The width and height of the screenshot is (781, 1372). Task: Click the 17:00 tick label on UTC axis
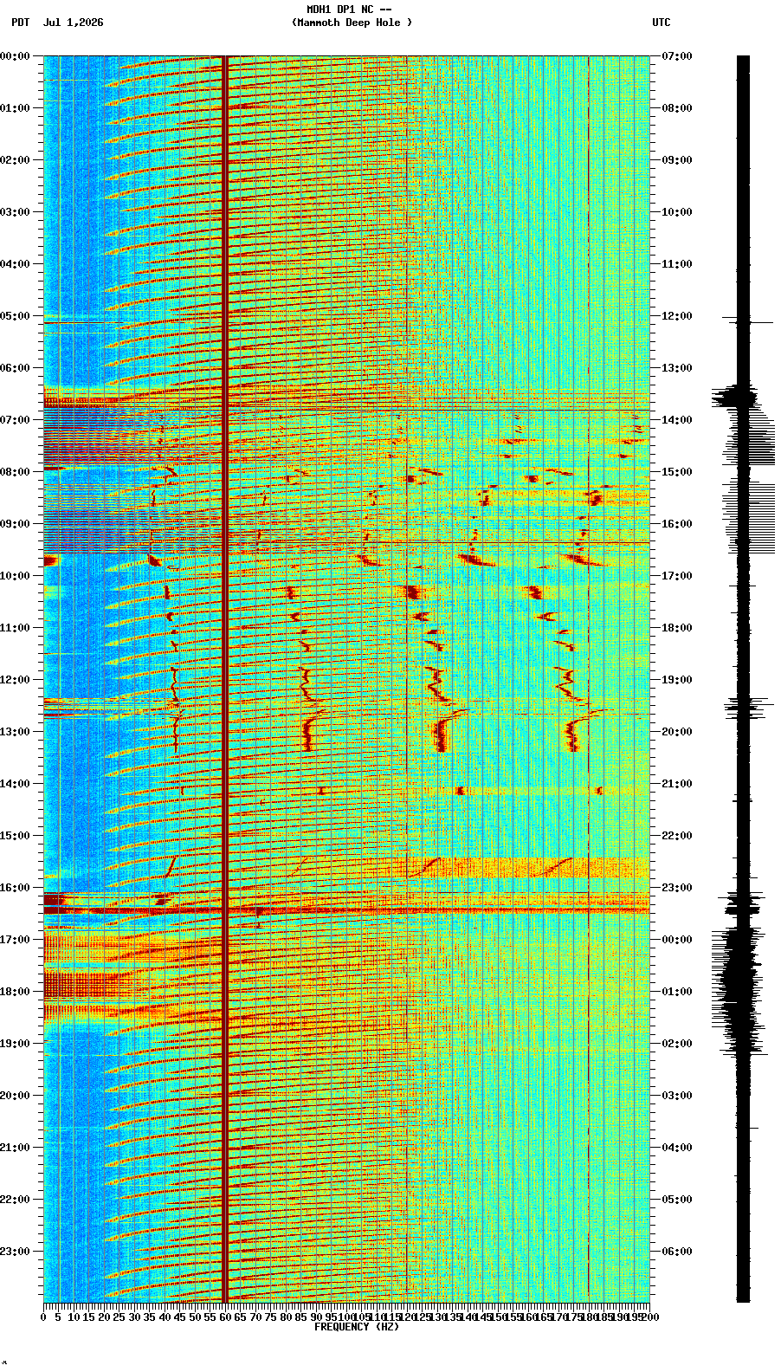click(677, 576)
